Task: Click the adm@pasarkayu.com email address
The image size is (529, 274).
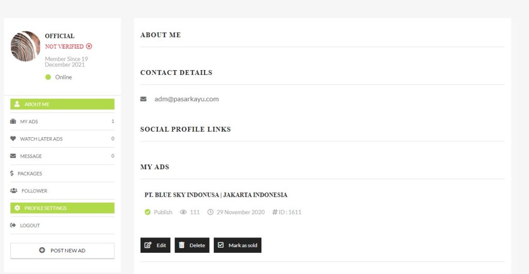Action: 186,99
